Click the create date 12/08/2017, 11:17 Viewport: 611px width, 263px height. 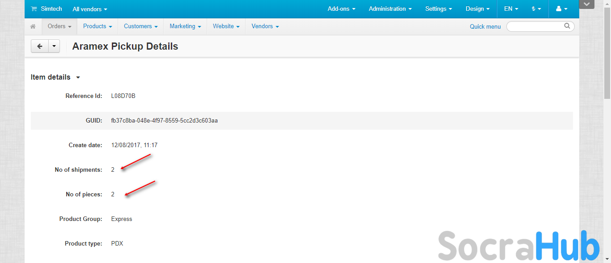[x=134, y=145]
